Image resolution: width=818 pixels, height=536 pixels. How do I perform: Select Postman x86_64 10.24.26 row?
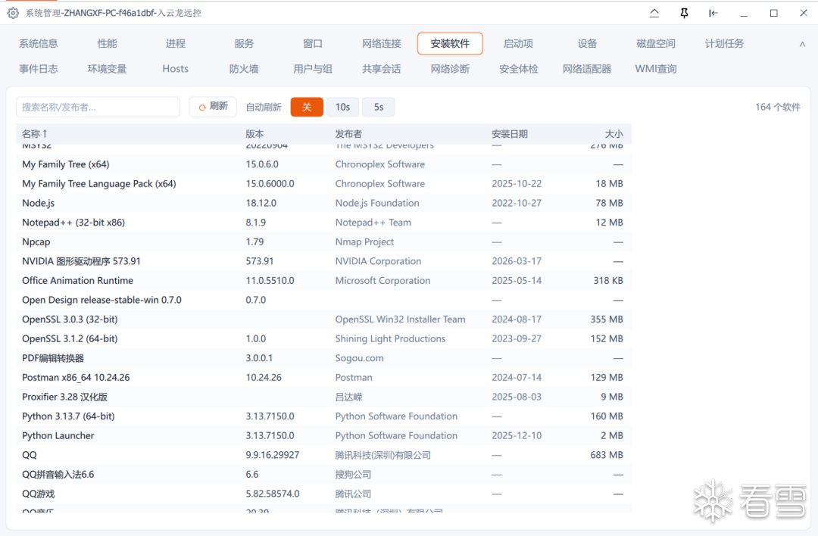[x=323, y=377]
